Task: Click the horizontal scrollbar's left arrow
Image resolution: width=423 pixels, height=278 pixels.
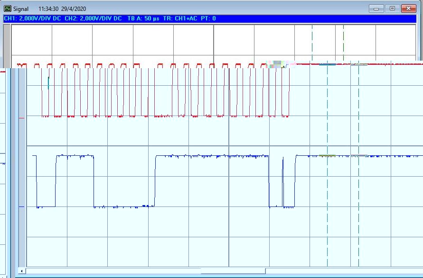Action: pyautogui.click(x=22, y=271)
